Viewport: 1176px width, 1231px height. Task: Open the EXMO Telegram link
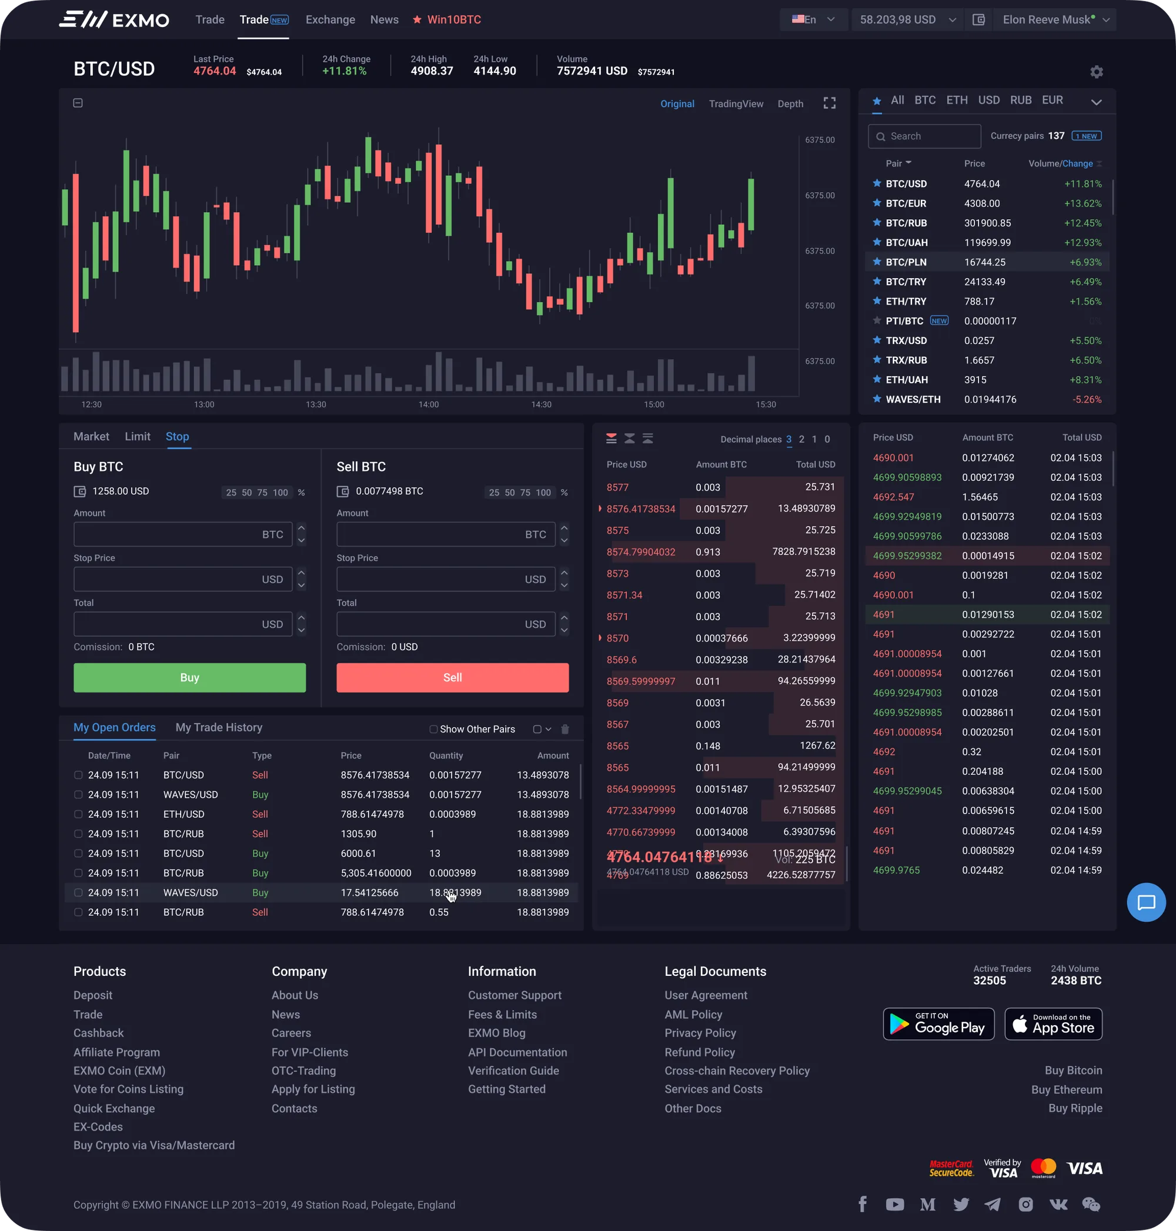click(993, 1205)
